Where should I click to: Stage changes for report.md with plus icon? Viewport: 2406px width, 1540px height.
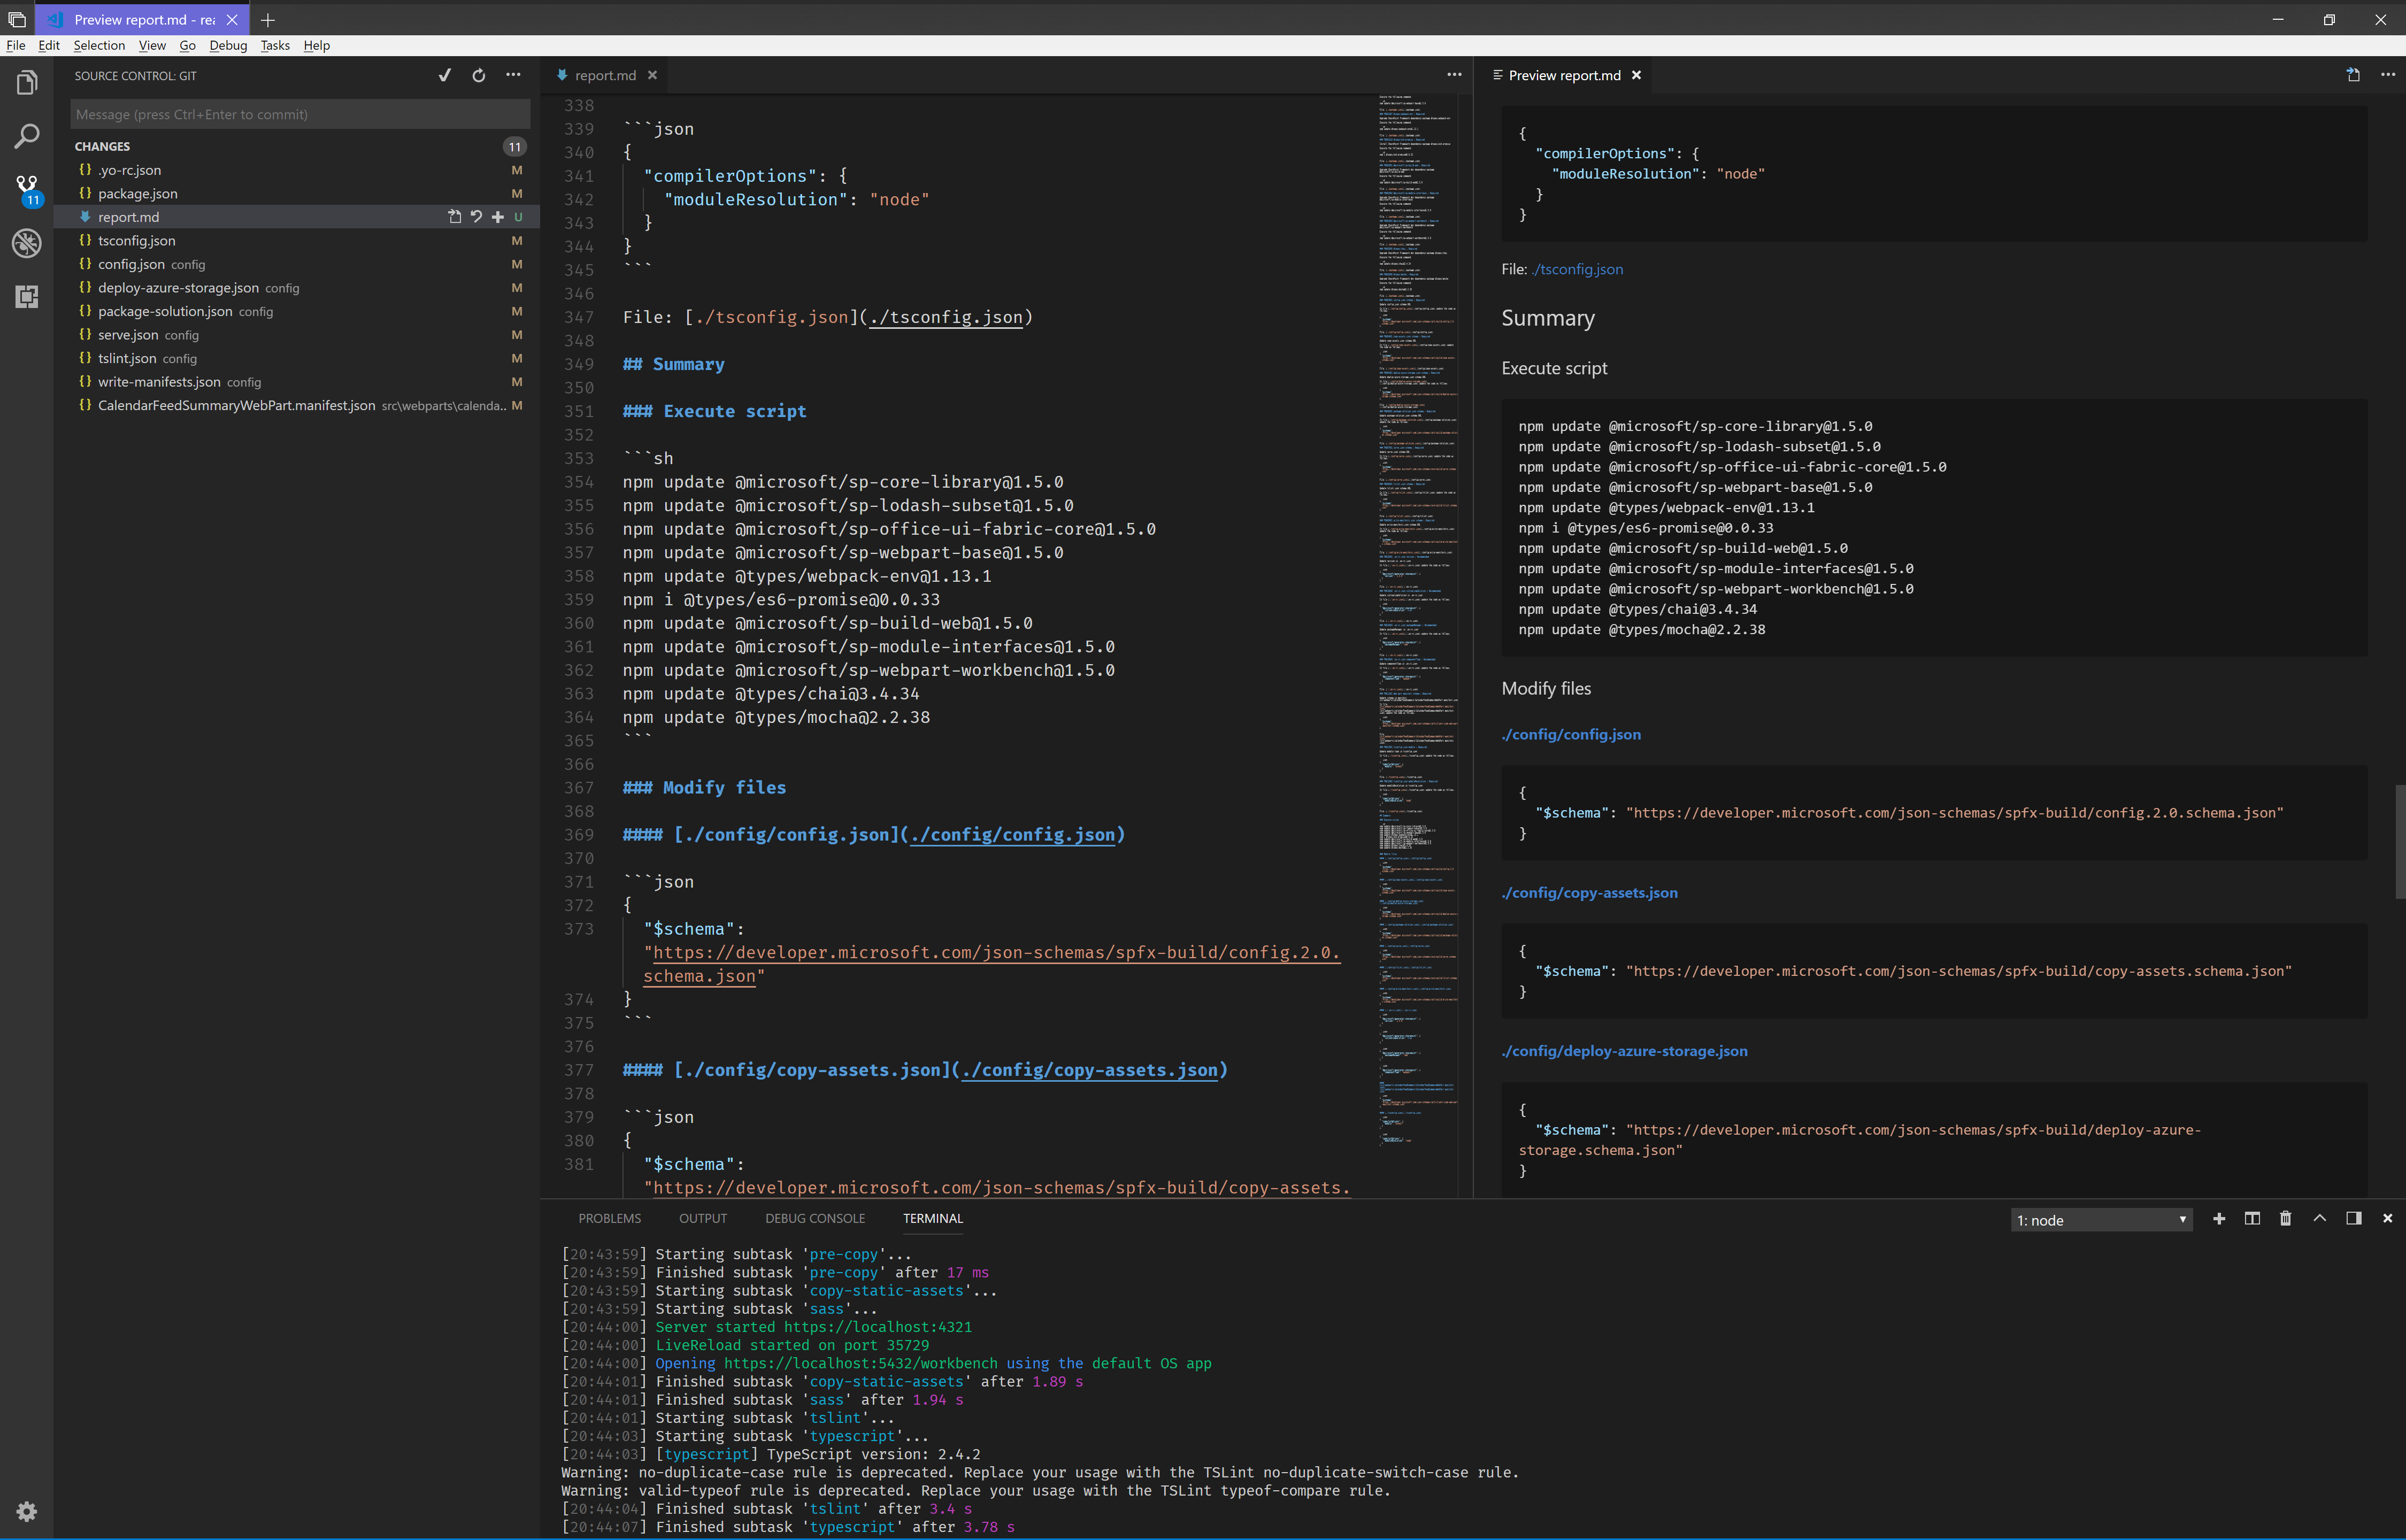(x=498, y=217)
